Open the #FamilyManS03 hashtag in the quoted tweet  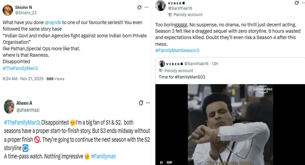[x=191, y=77]
